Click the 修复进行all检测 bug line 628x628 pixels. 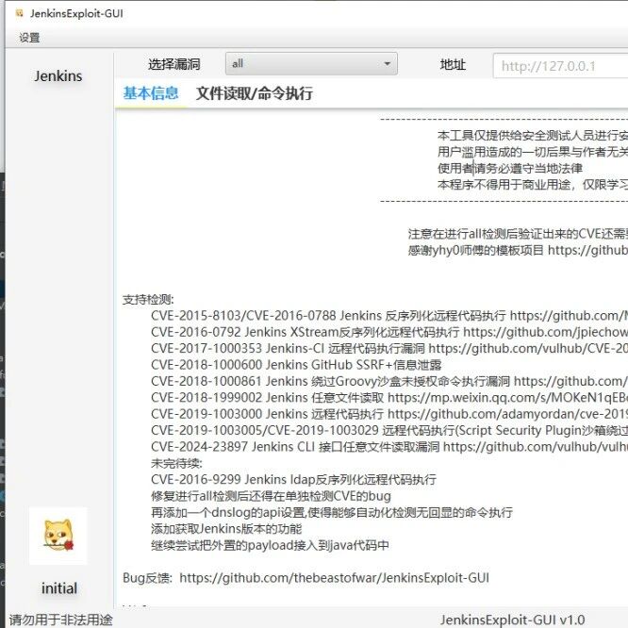point(272,496)
